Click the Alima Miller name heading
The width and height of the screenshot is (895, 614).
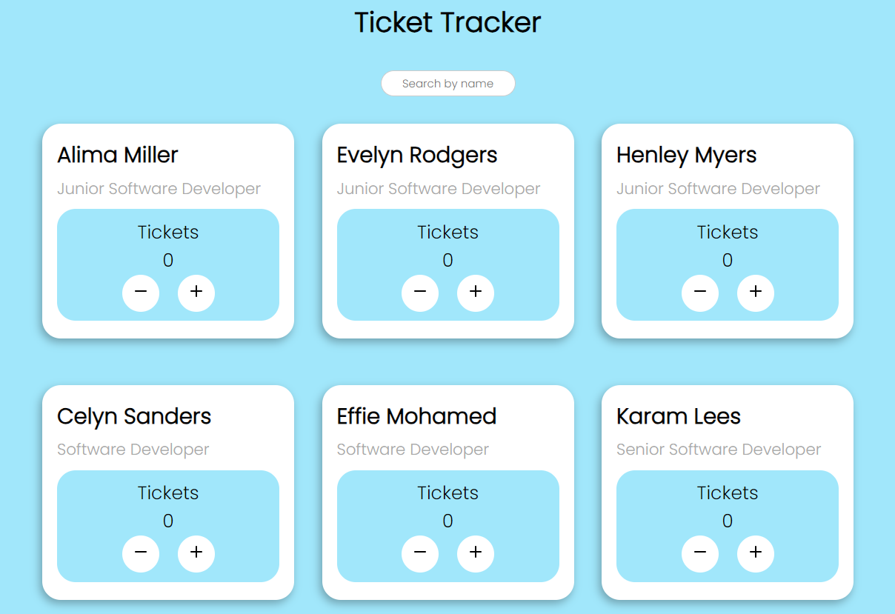click(118, 155)
